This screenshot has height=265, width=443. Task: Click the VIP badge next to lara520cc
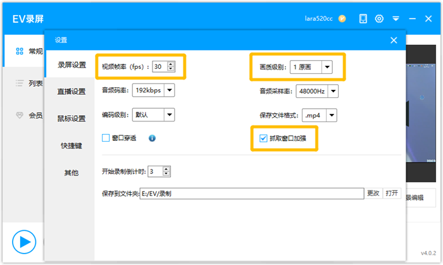pos(342,18)
